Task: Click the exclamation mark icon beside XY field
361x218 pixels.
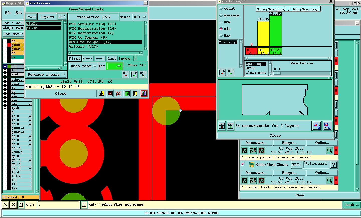Action: tap(84, 205)
